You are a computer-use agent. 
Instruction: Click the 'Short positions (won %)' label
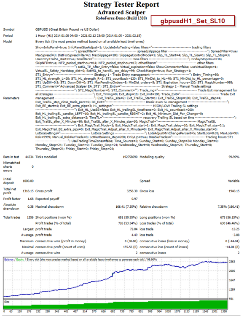point(54,217)
